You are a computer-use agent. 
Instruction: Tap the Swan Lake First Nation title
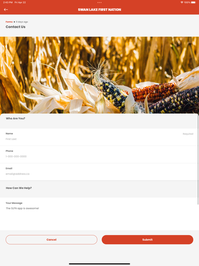[100, 10]
